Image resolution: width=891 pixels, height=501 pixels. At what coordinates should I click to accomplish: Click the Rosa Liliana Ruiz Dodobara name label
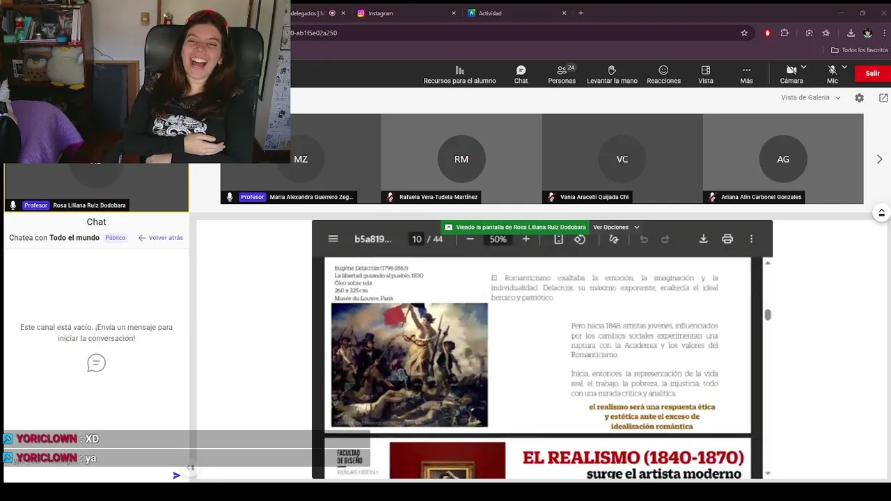coord(89,205)
